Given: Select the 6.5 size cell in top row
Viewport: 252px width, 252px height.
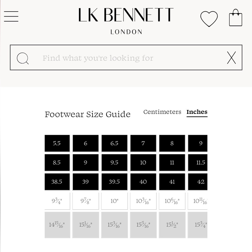Looking at the screenshot, I should [x=114, y=143].
